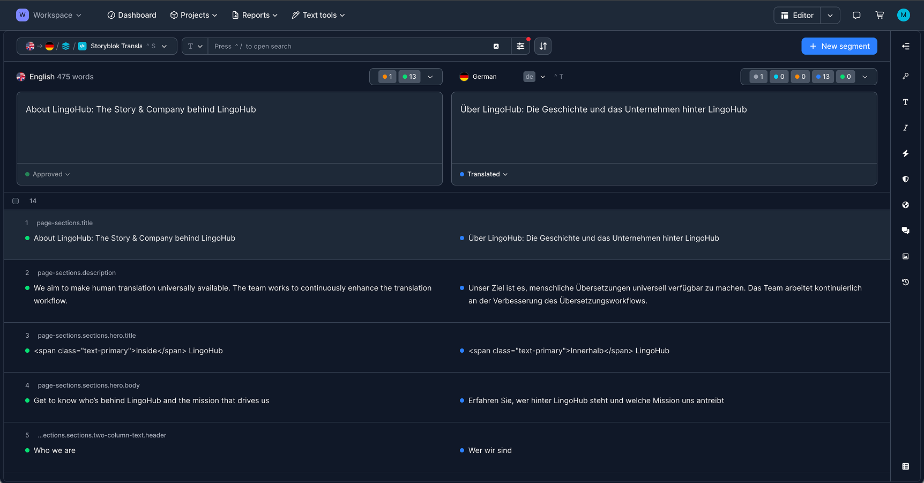Open the shopping cart icon
Image resolution: width=924 pixels, height=483 pixels.
tap(880, 15)
